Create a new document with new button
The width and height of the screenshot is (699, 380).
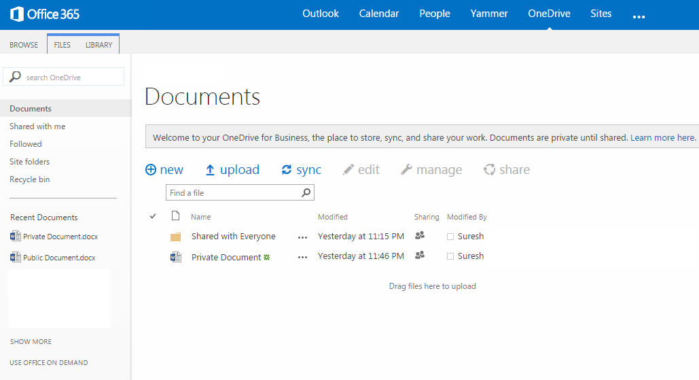pyautogui.click(x=164, y=170)
